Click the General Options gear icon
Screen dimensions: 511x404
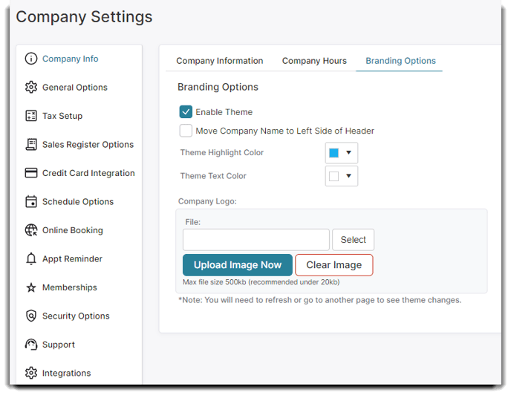31,88
